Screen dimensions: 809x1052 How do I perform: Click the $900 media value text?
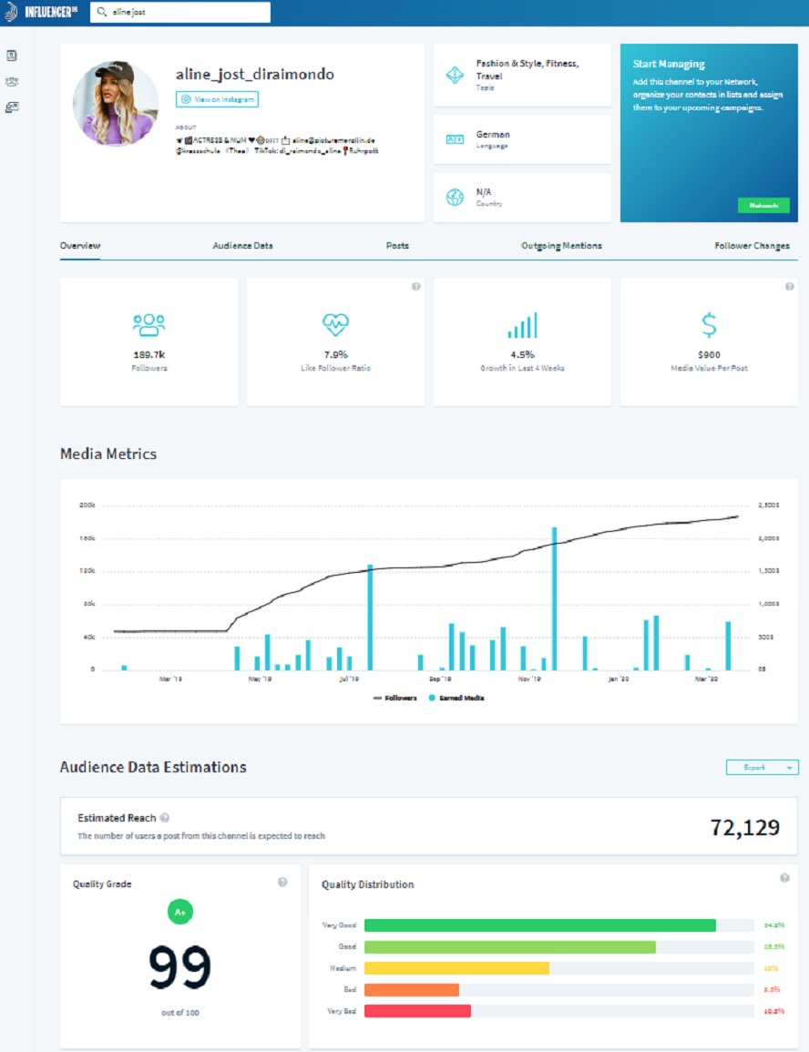[709, 354]
